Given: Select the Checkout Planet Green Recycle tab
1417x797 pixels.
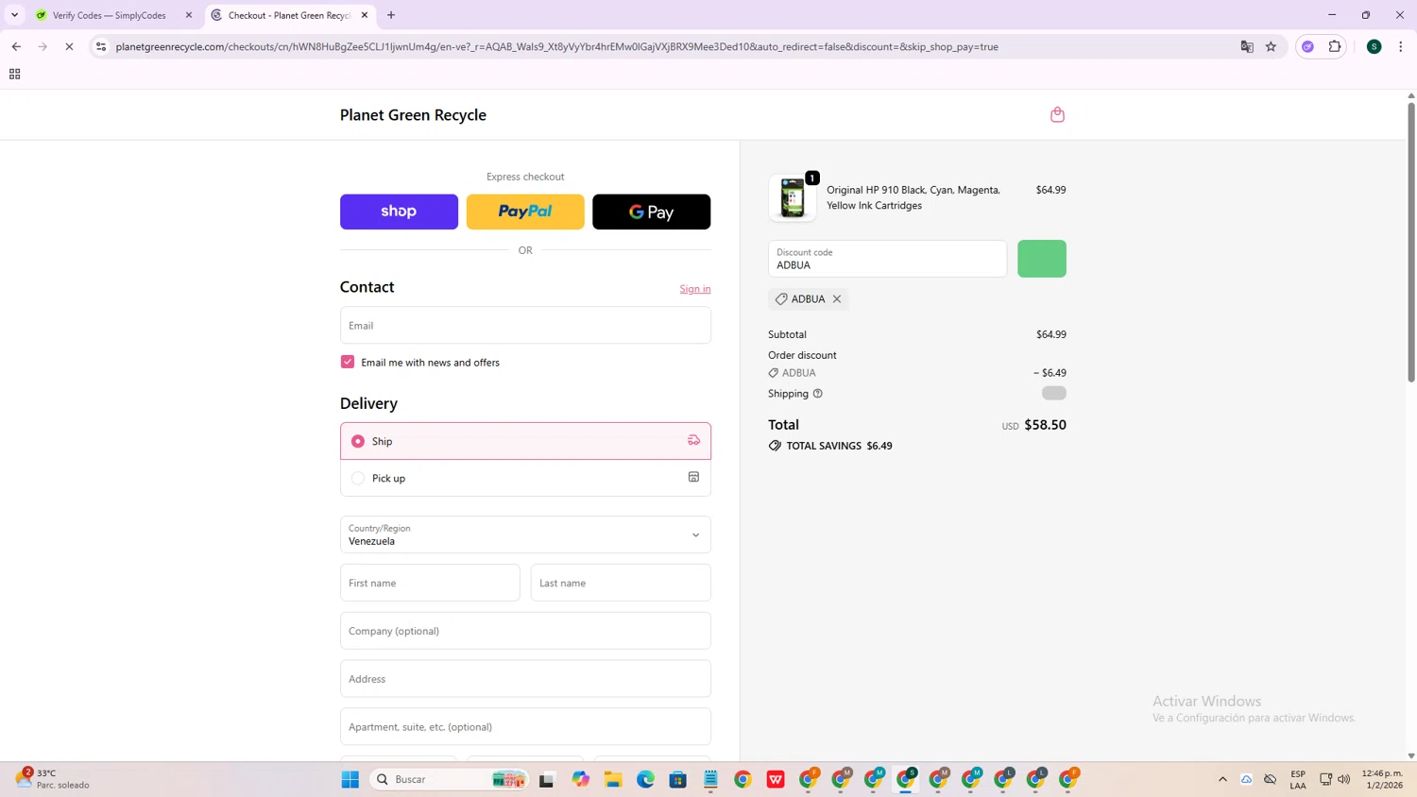Looking at the screenshot, I should pos(289,15).
